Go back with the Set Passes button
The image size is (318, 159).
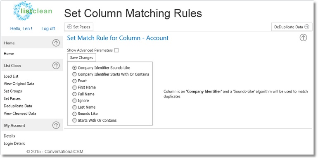click(79, 27)
